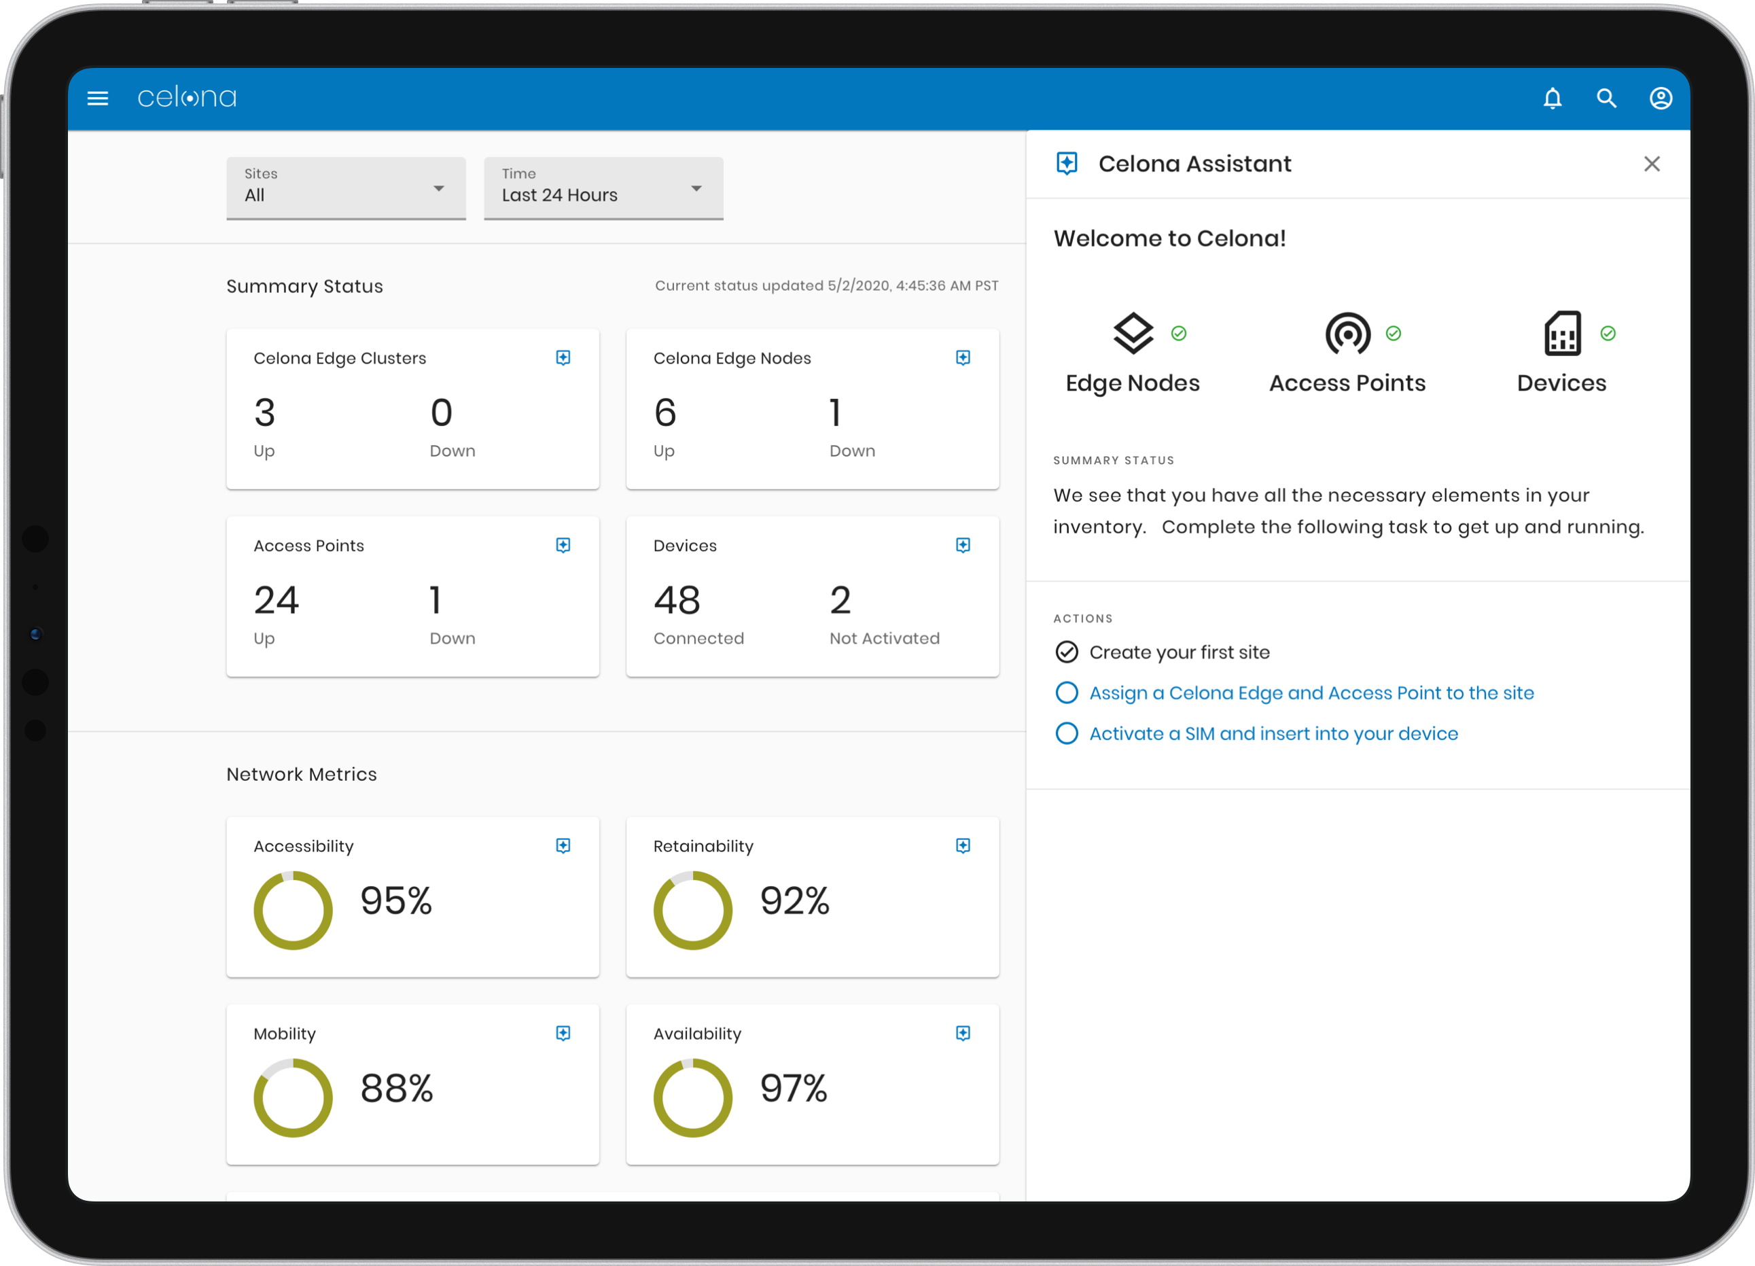
Task: Click the Edge Nodes layers icon in assistant
Action: click(x=1133, y=333)
